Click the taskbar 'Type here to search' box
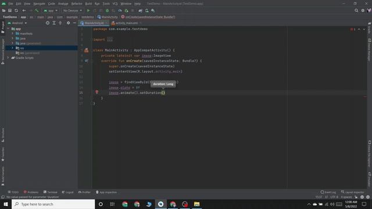 pos(53,204)
